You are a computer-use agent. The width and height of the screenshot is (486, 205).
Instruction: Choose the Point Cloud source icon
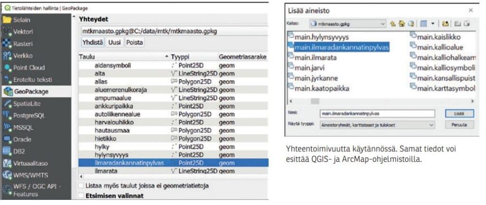coord(7,68)
